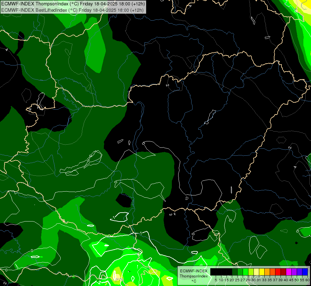Click the ThompsonIndex title line at top
This screenshot has height=286, width=311.
(73, 4)
